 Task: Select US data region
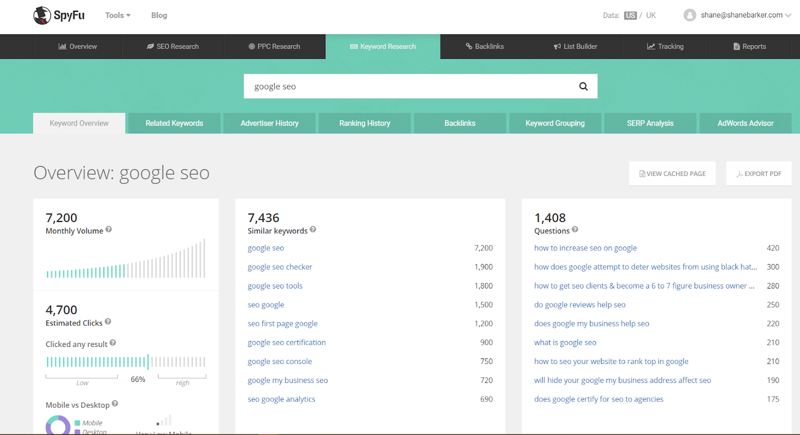[x=630, y=15]
